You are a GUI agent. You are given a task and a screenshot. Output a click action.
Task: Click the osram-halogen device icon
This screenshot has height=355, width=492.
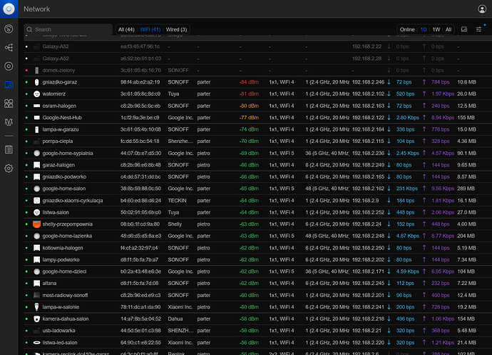[x=36, y=106]
